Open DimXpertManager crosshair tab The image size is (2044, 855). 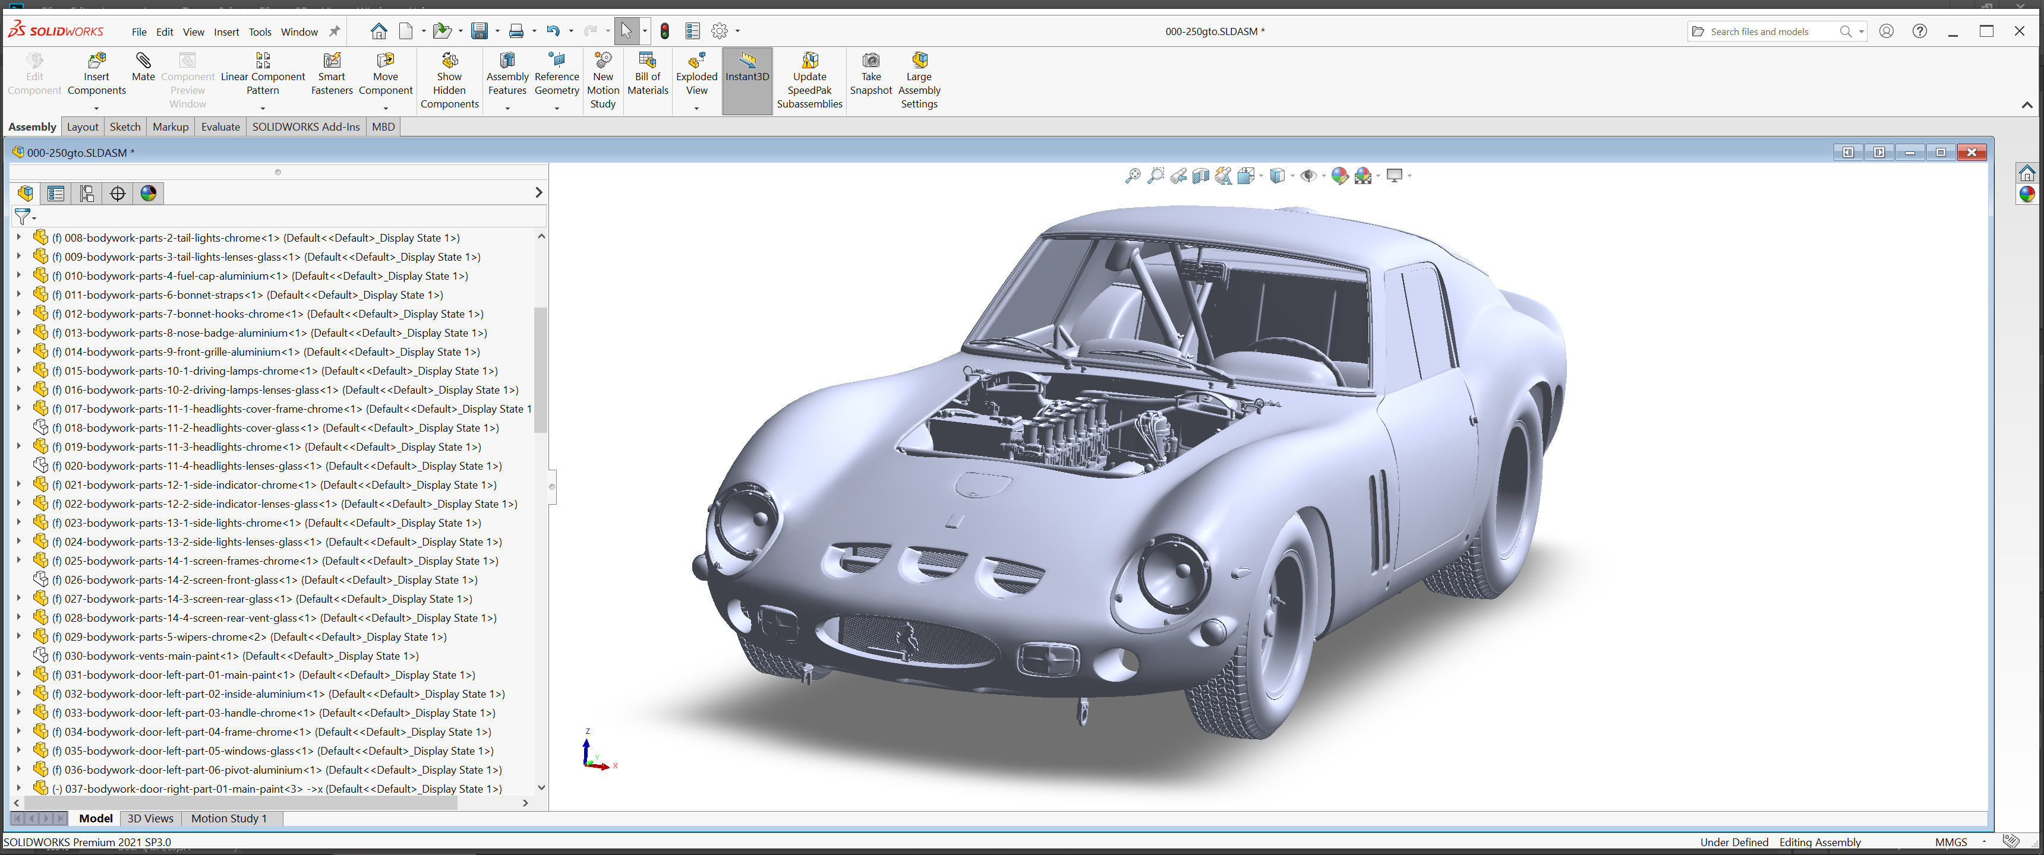click(118, 193)
